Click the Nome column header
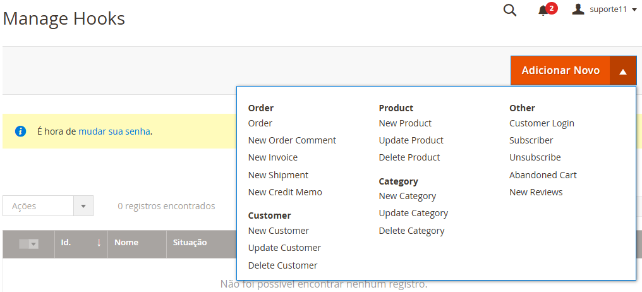Viewport: 642px width, 292px height. pos(126,243)
